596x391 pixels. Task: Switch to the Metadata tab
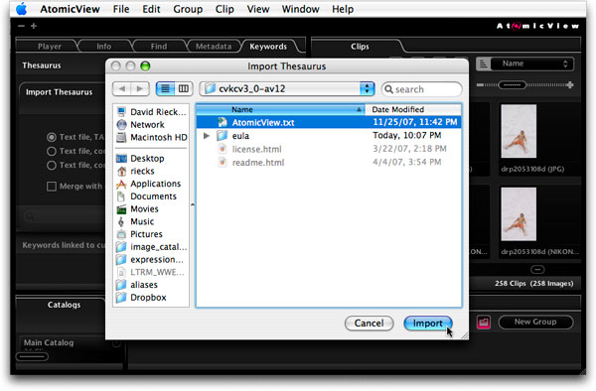point(214,47)
